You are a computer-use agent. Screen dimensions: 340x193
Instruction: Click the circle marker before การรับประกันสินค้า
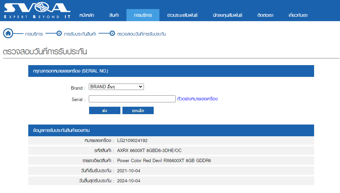[59, 33]
